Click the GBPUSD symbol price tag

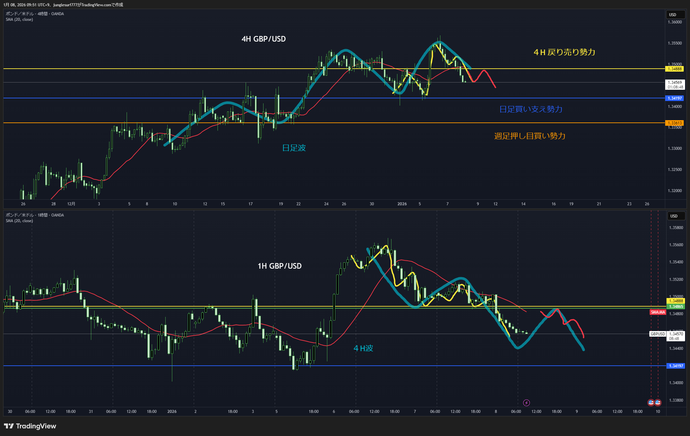(x=658, y=334)
